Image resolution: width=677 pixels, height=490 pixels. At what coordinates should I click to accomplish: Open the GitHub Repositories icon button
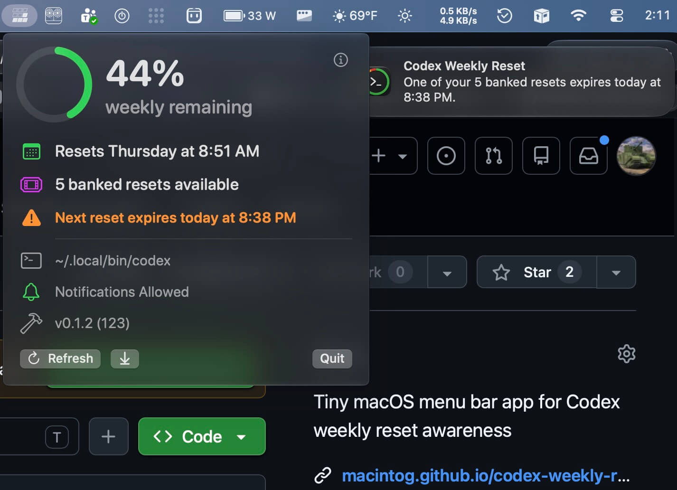coord(541,156)
